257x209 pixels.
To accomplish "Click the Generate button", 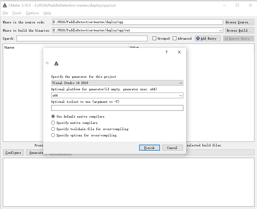I will pyautogui.click(x=36, y=153).
